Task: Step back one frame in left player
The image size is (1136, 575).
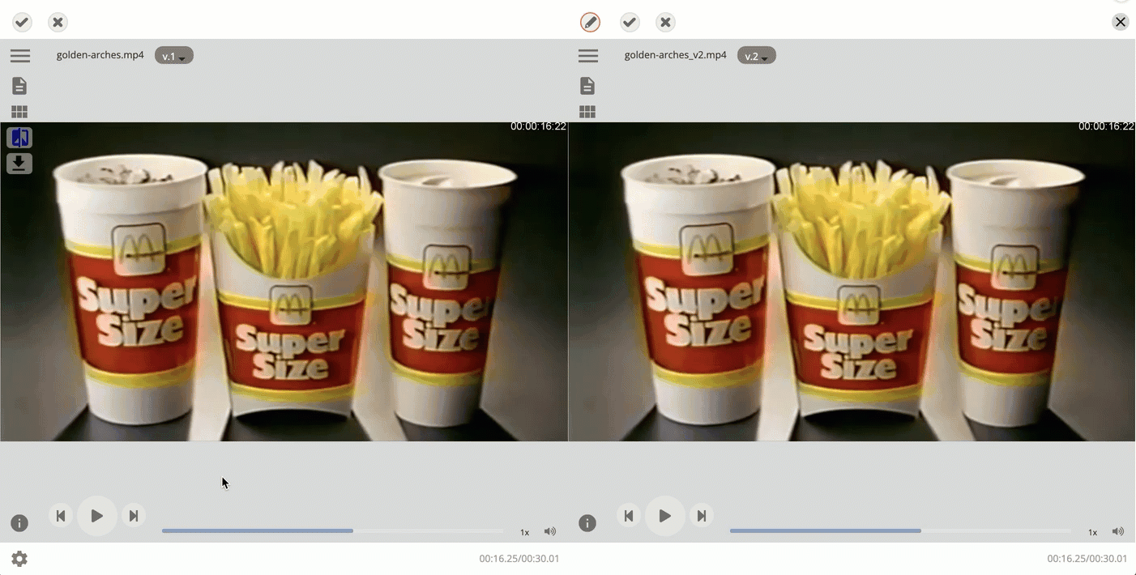Action: pos(61,516)
